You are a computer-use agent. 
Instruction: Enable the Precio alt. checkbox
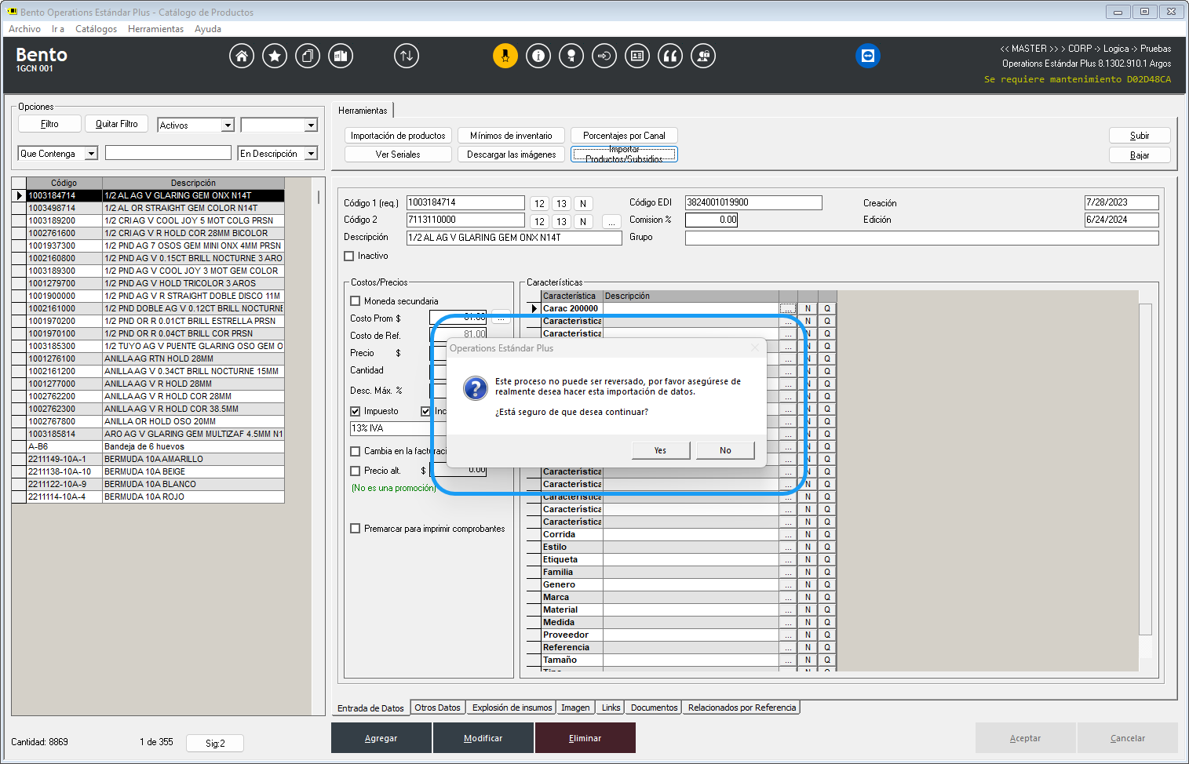click(355, 471)
